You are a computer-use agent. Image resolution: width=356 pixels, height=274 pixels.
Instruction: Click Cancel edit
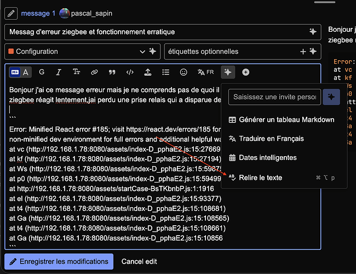click(139, 261)
